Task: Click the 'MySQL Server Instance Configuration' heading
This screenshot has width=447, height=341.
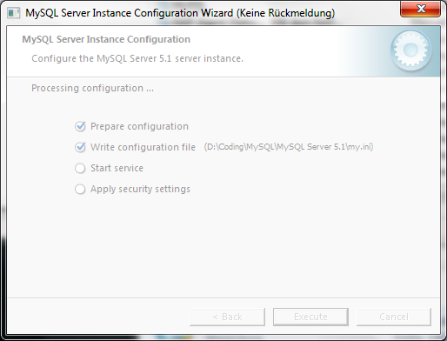Action: 106,39
